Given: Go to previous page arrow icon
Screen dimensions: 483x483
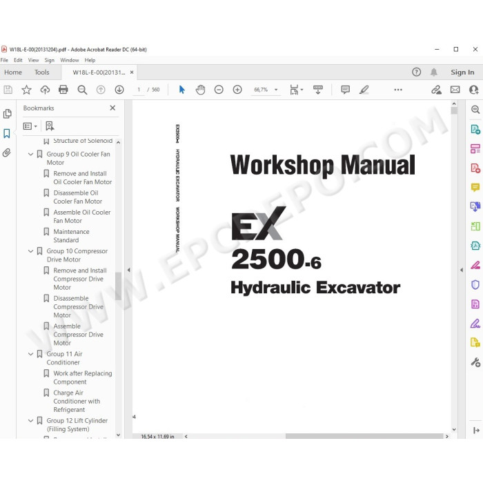Looking at the screenshot, I should pos(101,90).
